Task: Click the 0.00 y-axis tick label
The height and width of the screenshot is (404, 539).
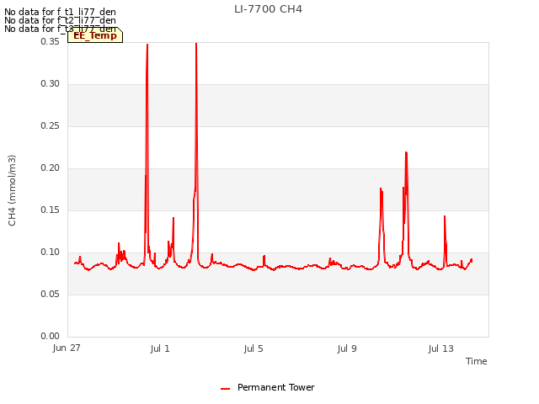Action: point(51,336)
